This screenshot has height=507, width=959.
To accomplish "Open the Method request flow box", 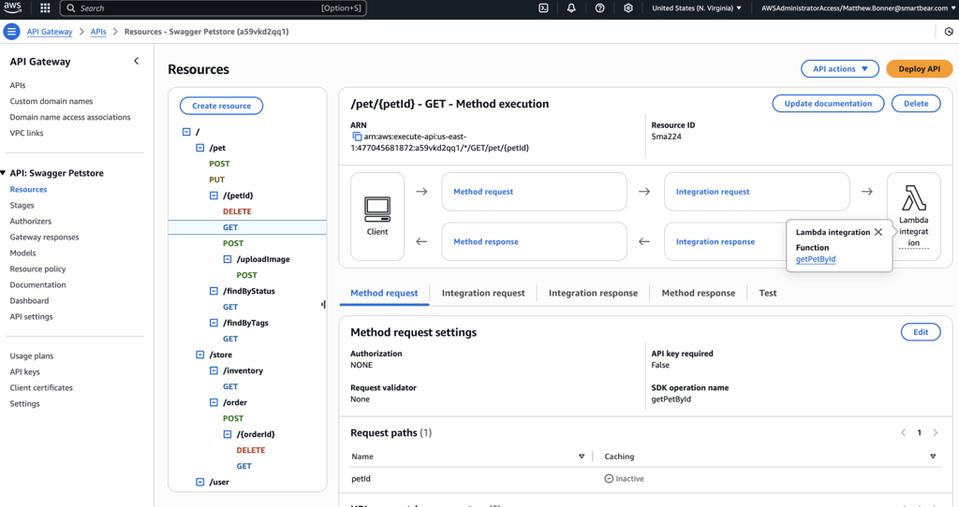I will [535, 192].
